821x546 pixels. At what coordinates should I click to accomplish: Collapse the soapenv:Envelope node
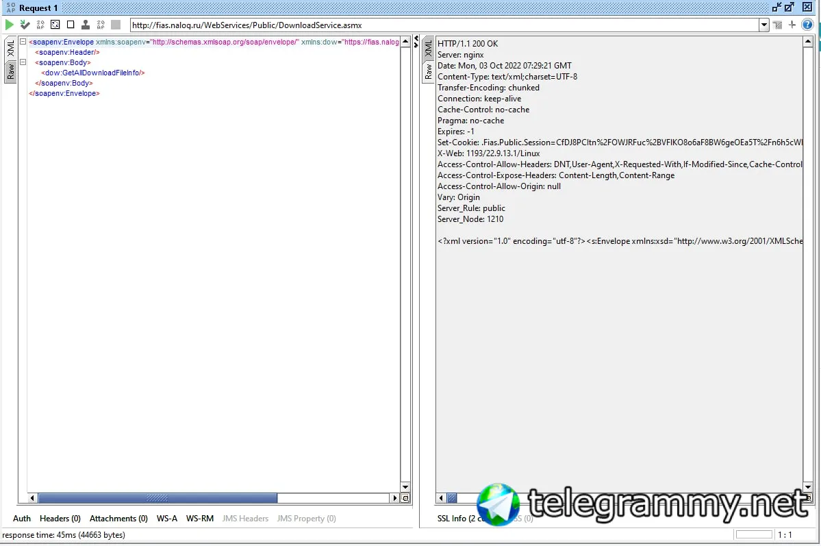[23, 41]
